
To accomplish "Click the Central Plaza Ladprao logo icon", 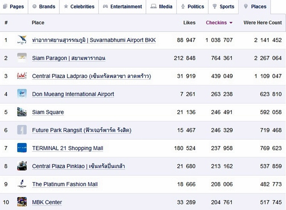I will (x=22, y=76).
